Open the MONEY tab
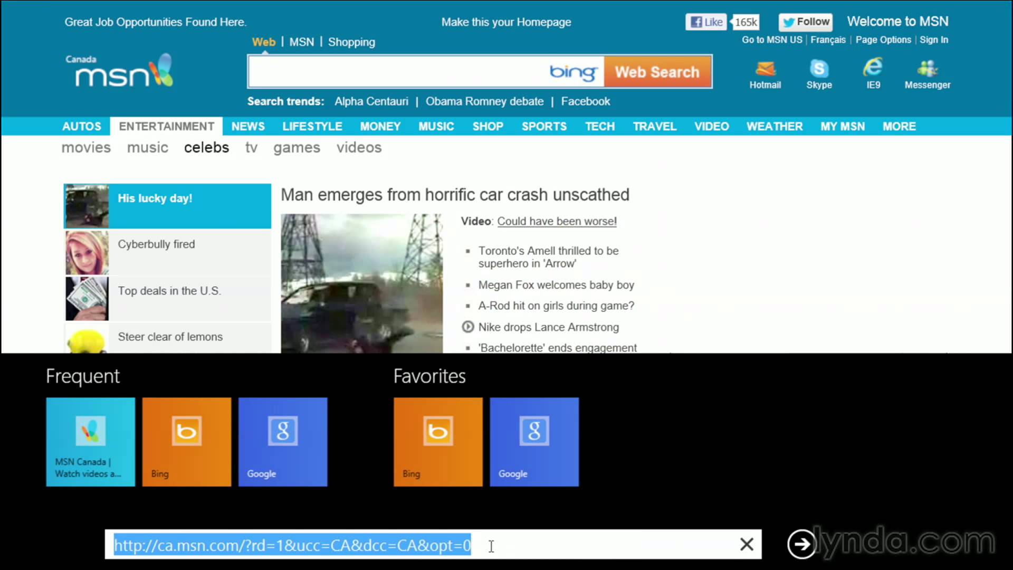Viewport: 1013px width, 570px height. pyautogui.click(x=380, y=127)
